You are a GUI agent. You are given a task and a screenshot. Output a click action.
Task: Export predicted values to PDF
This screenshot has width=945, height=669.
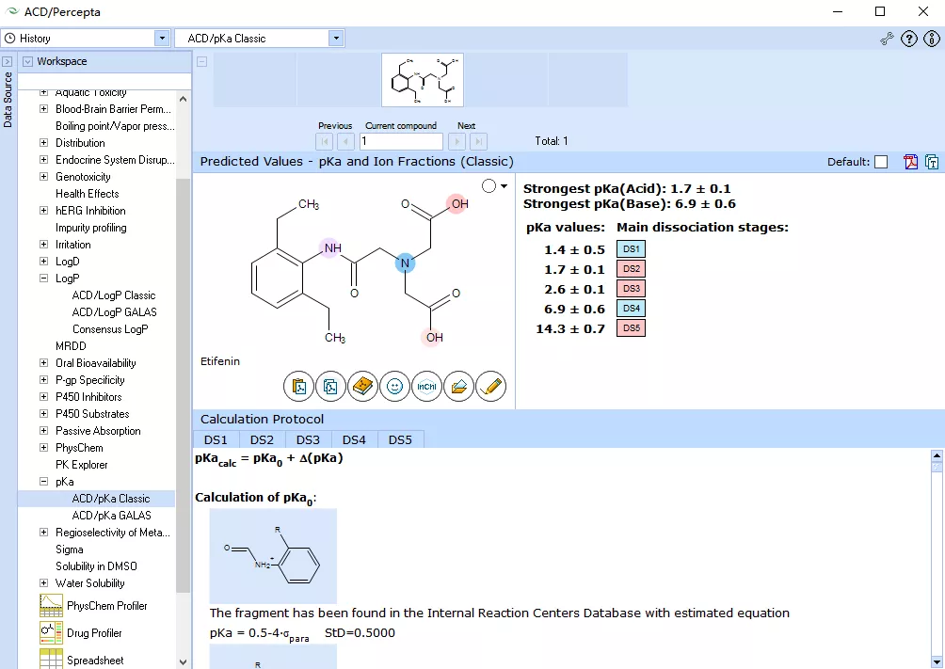[910, 162]
